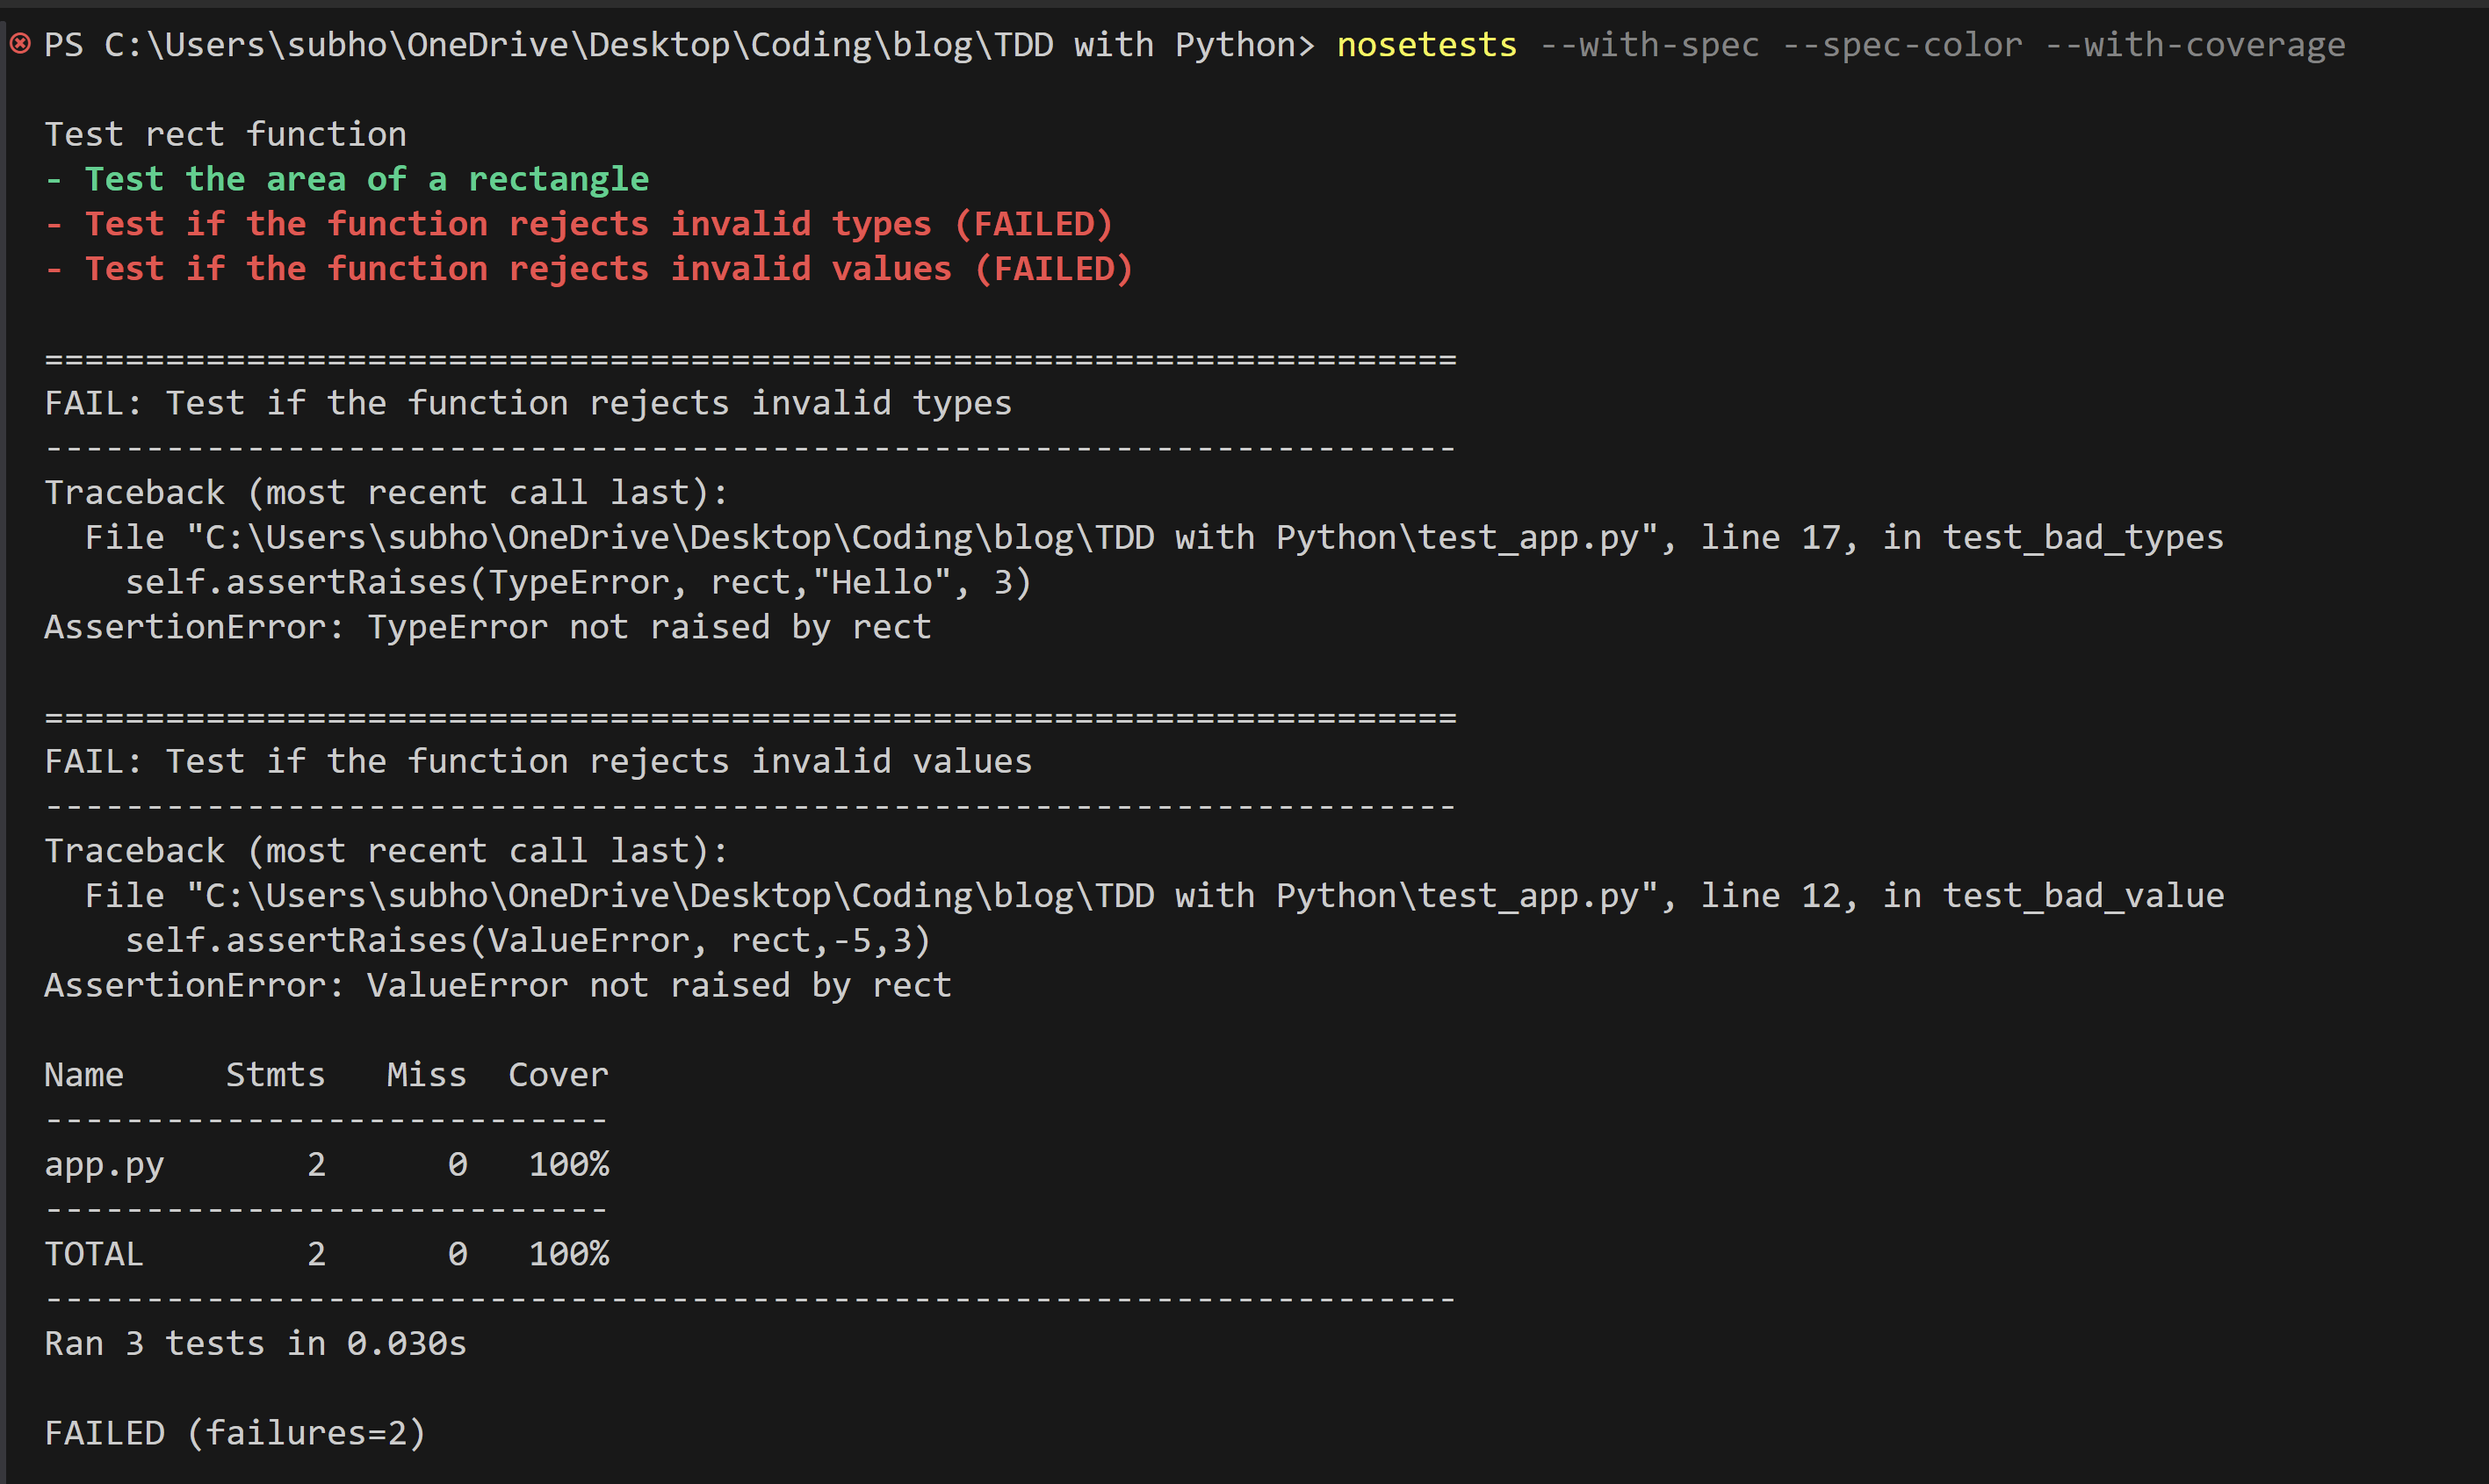Click the Ran 3 tests summary line
Screen dimensions: 2489x1484
pos(255,1342)
